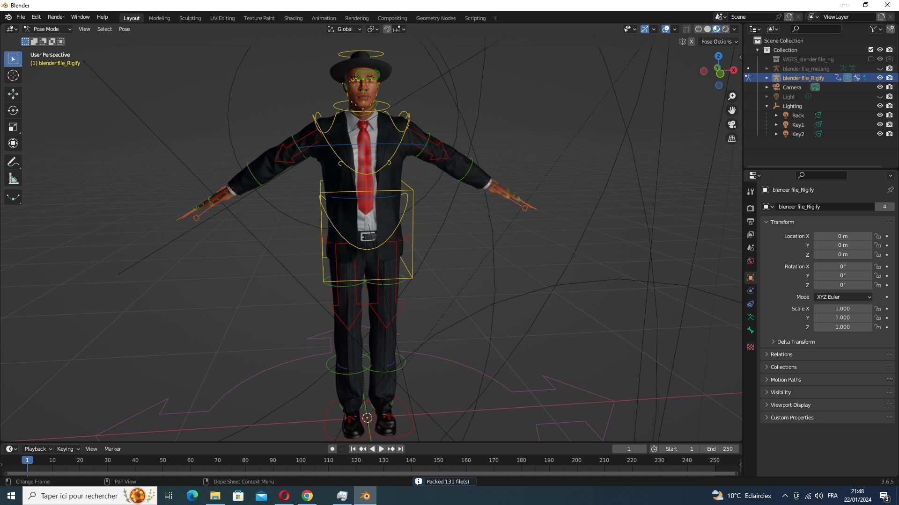
Task: Switch perspective/orthographic grid icon
Action: [x=731, y=139]
